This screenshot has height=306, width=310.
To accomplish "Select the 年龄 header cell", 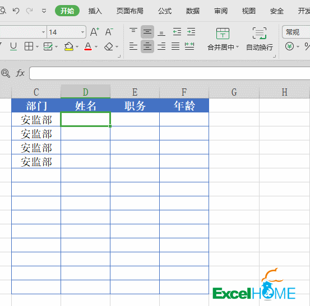I will pos(184,105).
